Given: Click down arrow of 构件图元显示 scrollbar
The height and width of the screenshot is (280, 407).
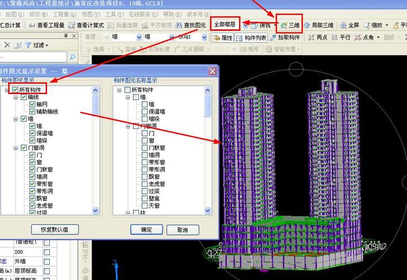Looking at the screenshot, I should pos(95,211).
